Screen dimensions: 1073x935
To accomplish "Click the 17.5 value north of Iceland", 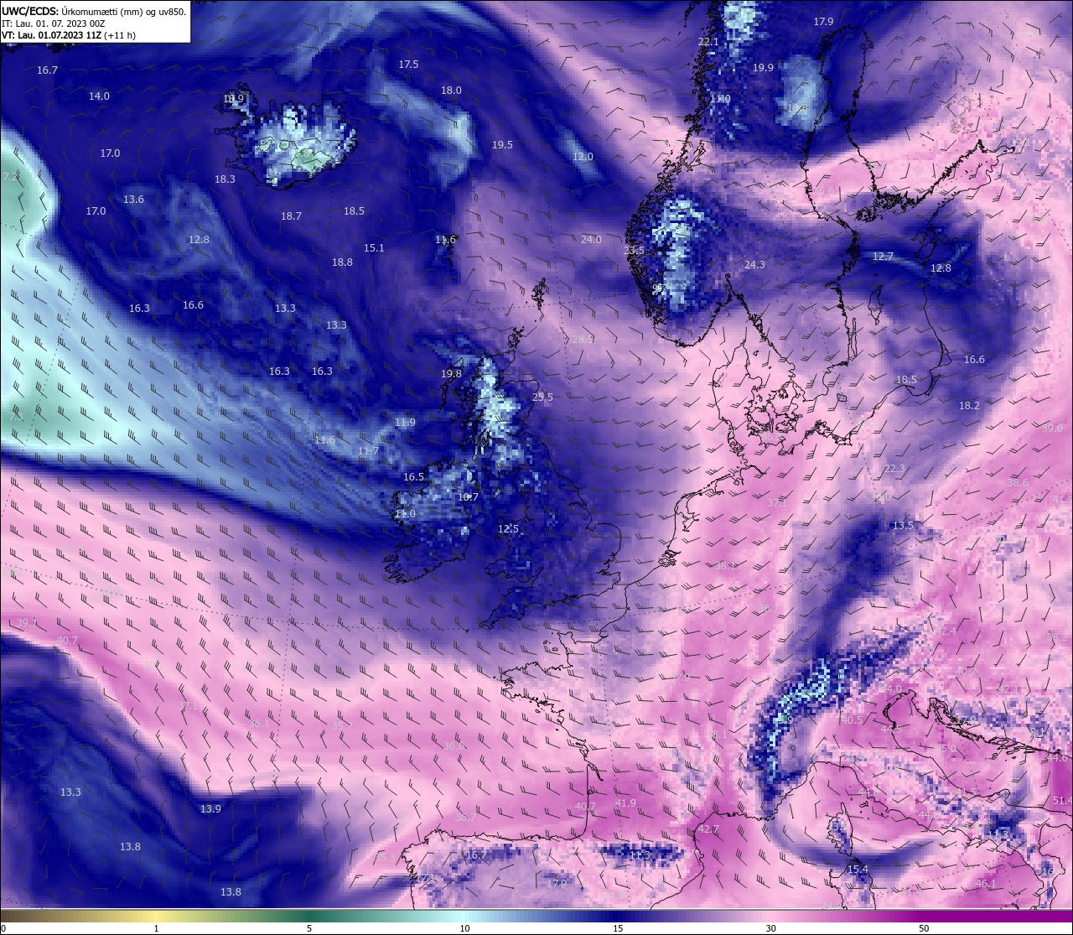I will (408, 65).
